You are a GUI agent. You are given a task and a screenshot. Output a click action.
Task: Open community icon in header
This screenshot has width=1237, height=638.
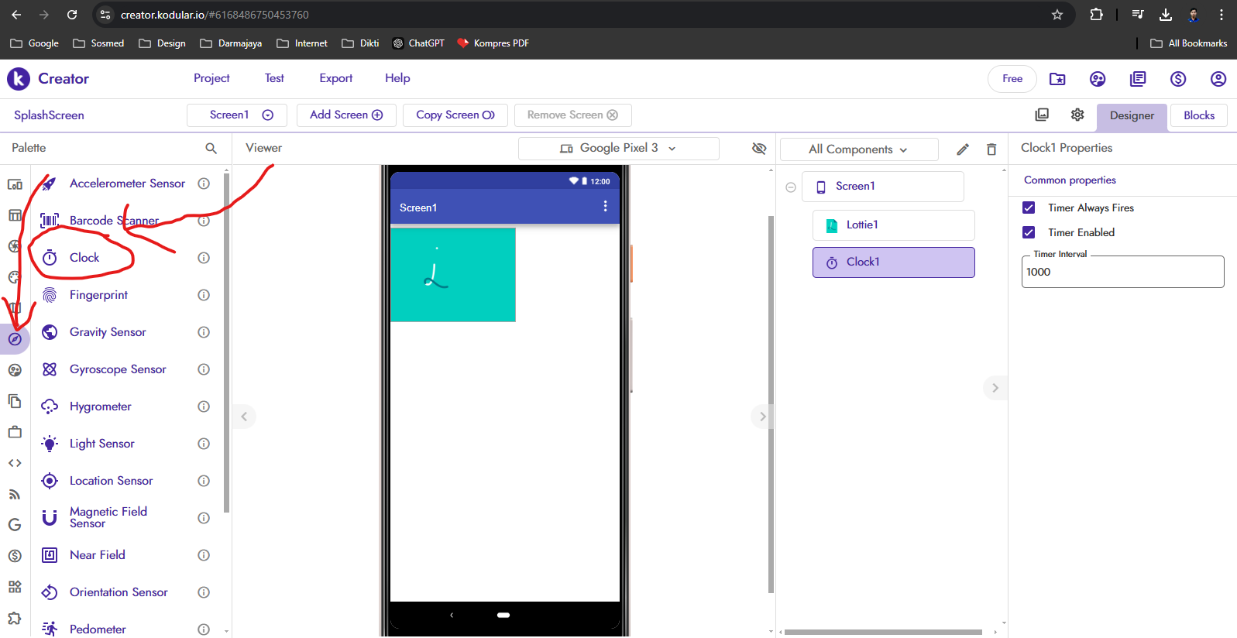tap(1098, 79)
